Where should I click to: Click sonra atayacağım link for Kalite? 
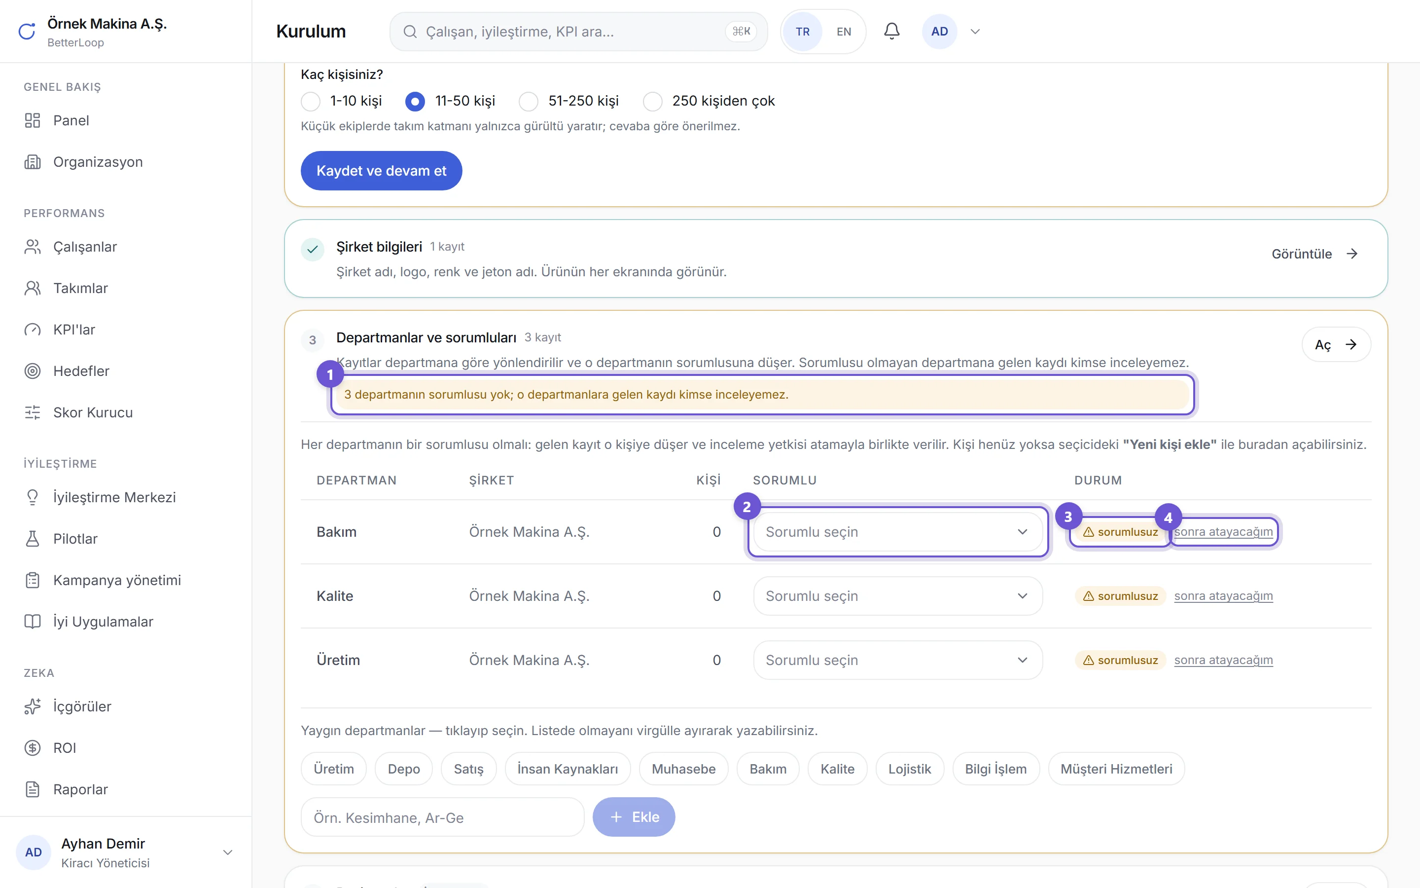point(1223,595)
